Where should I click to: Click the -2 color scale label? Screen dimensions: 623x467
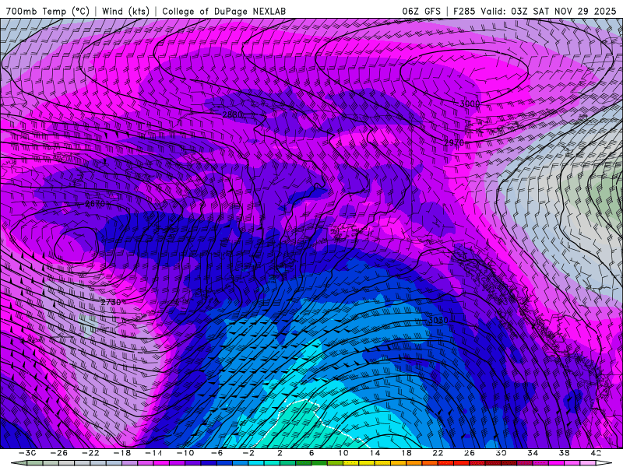(248, 453)
